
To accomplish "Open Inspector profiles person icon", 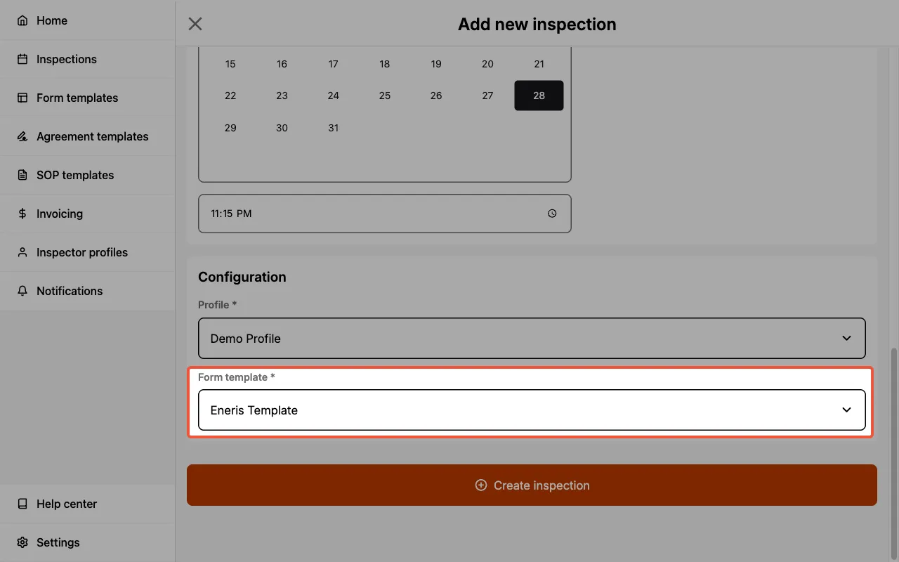I will tap(20, 252).
